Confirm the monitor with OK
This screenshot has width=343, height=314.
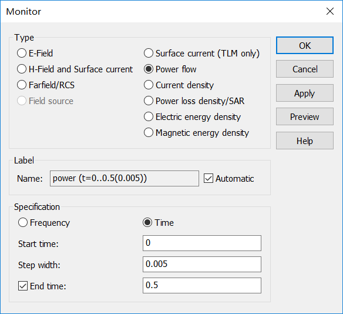click(x=305, y=45)
